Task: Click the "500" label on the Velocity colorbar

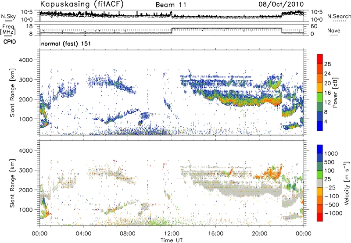Action: [330, 162]
